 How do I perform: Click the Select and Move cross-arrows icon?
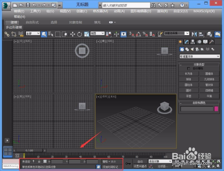73,34
